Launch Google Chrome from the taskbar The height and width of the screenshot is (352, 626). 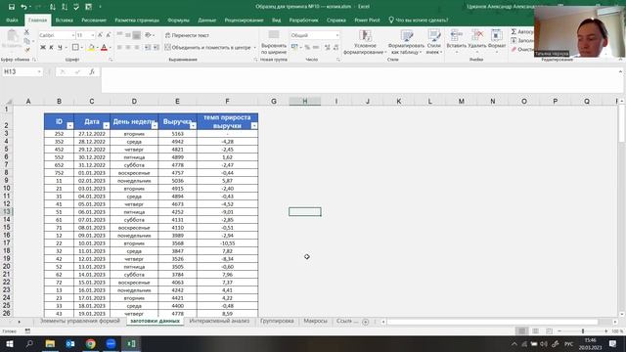pos(91,343)
